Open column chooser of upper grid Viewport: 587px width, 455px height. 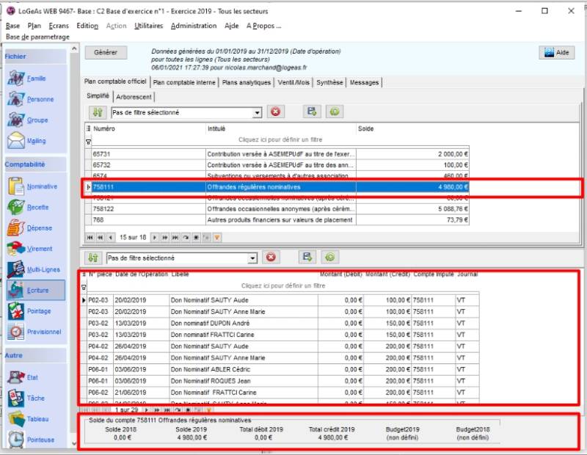point(88,128)
